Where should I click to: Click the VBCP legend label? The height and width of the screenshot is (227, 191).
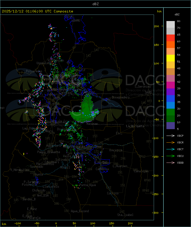click(x=180, y=136)
